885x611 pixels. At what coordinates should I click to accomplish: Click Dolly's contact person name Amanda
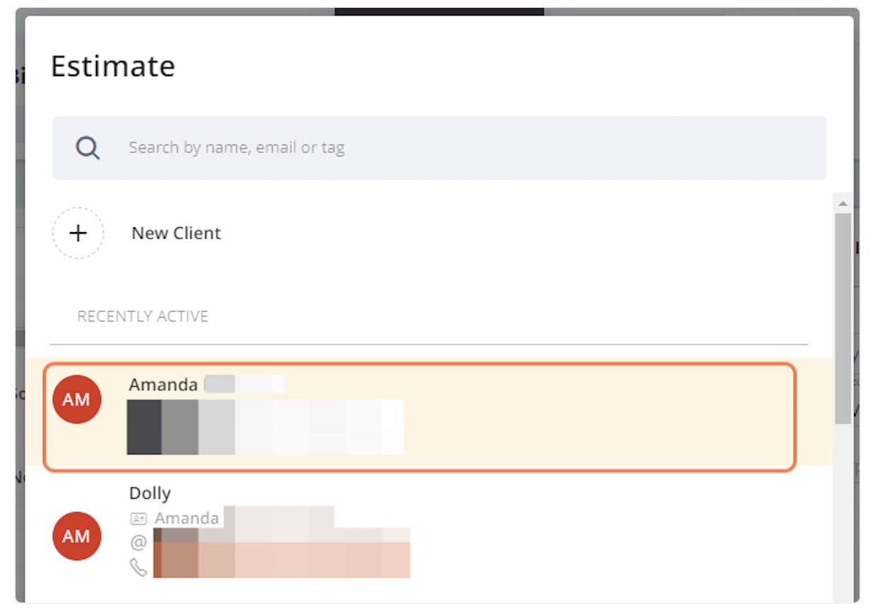pyautogui.click(x=187, y=519)
